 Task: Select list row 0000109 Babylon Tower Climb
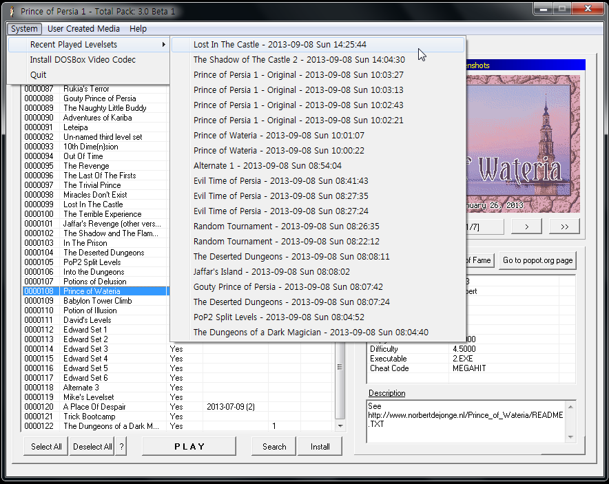point(95,301)
